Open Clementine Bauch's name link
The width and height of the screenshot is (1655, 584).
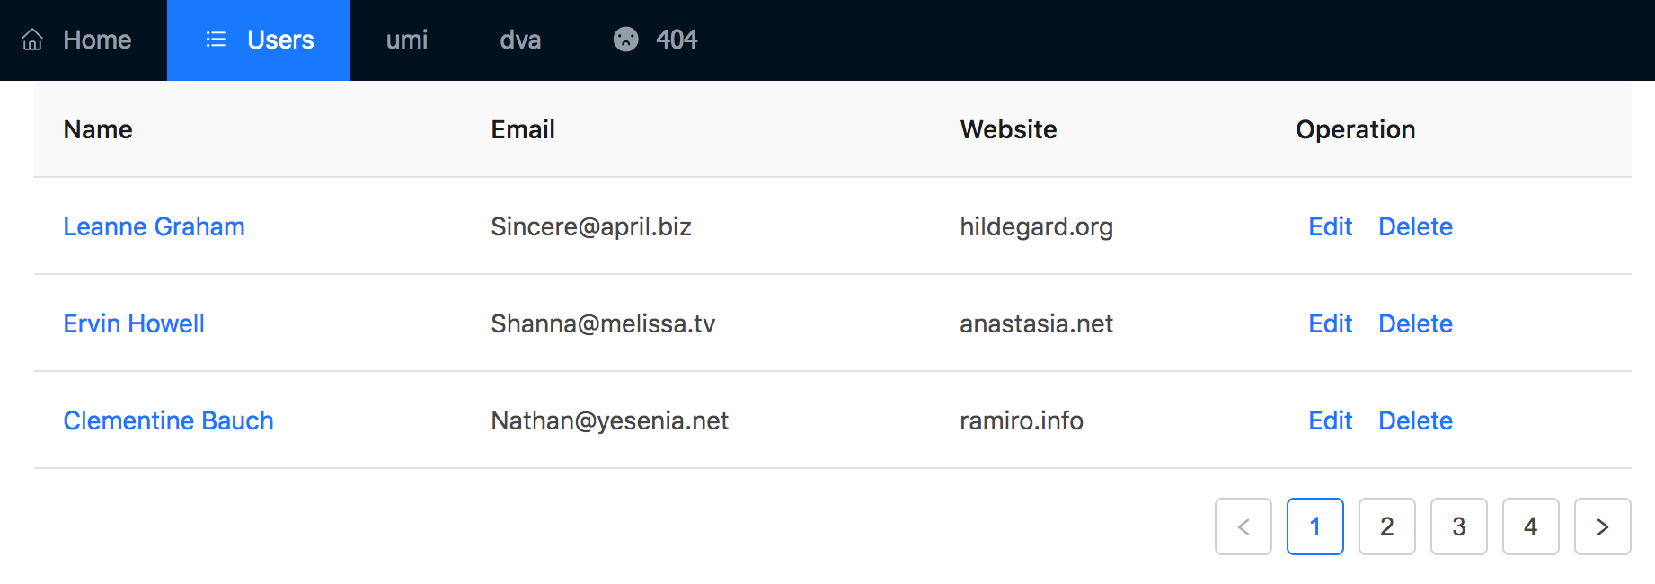point(168,420)
